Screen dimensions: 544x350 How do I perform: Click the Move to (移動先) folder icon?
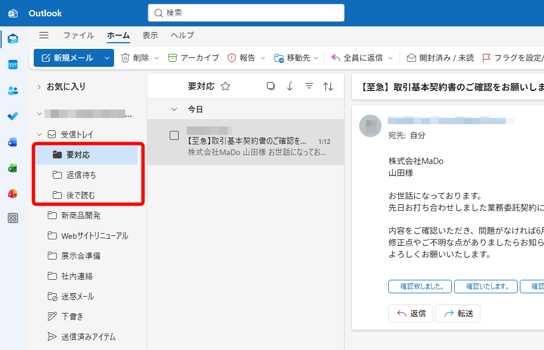(279, 58)
